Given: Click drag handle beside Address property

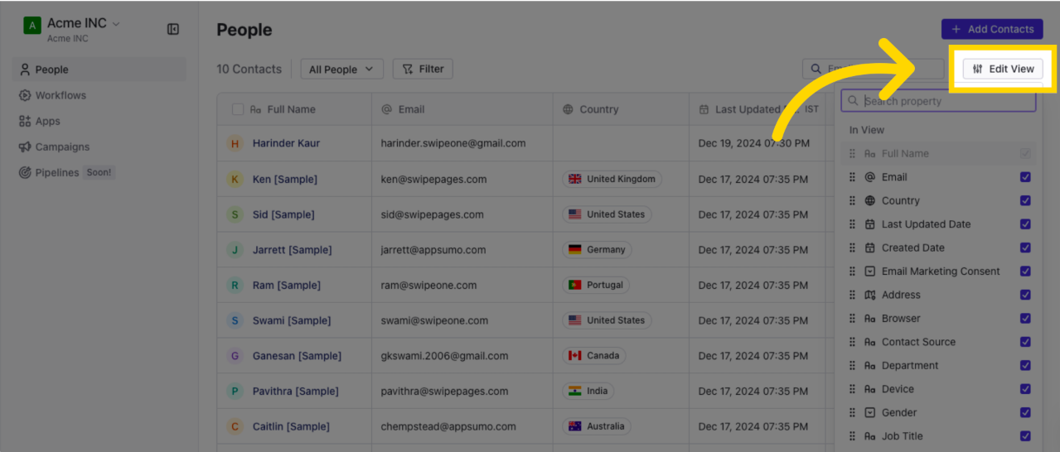Looking at the screenshot, I should tap(852, 295).
